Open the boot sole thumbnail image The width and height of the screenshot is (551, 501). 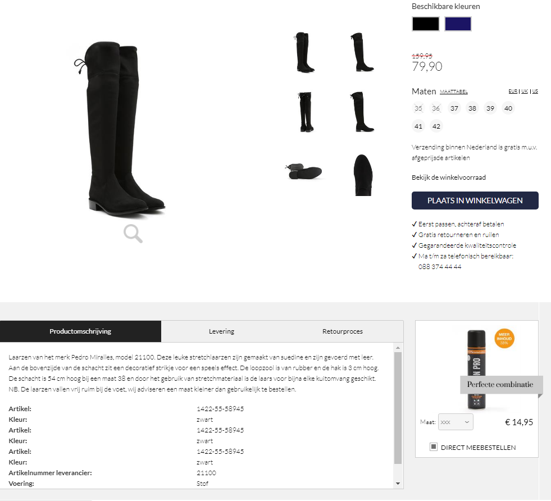point(304,171)
